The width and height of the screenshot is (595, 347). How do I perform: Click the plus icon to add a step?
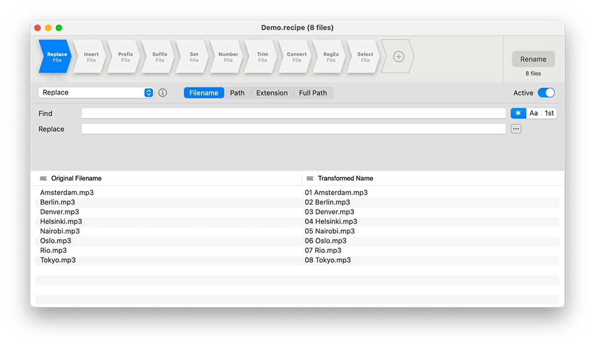tap(398, 56)
